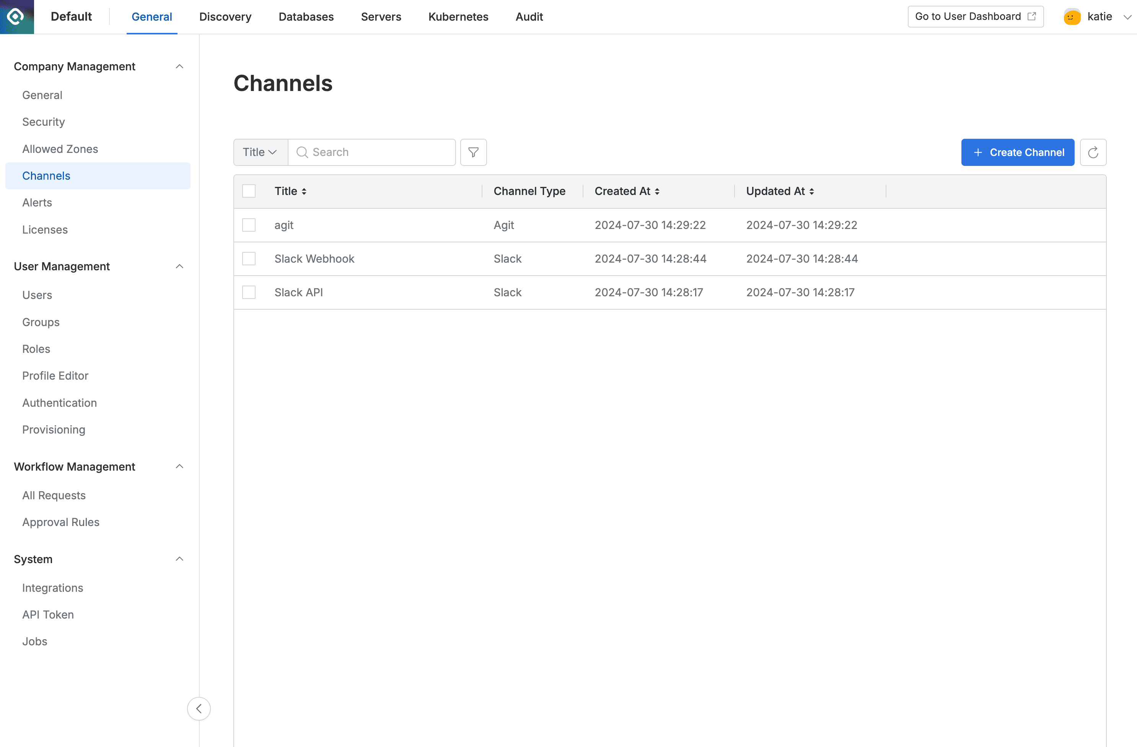This screenshot has width=1137, height=747.
Task: Open the filter options funnel icon
Action: tap(473, 152)
